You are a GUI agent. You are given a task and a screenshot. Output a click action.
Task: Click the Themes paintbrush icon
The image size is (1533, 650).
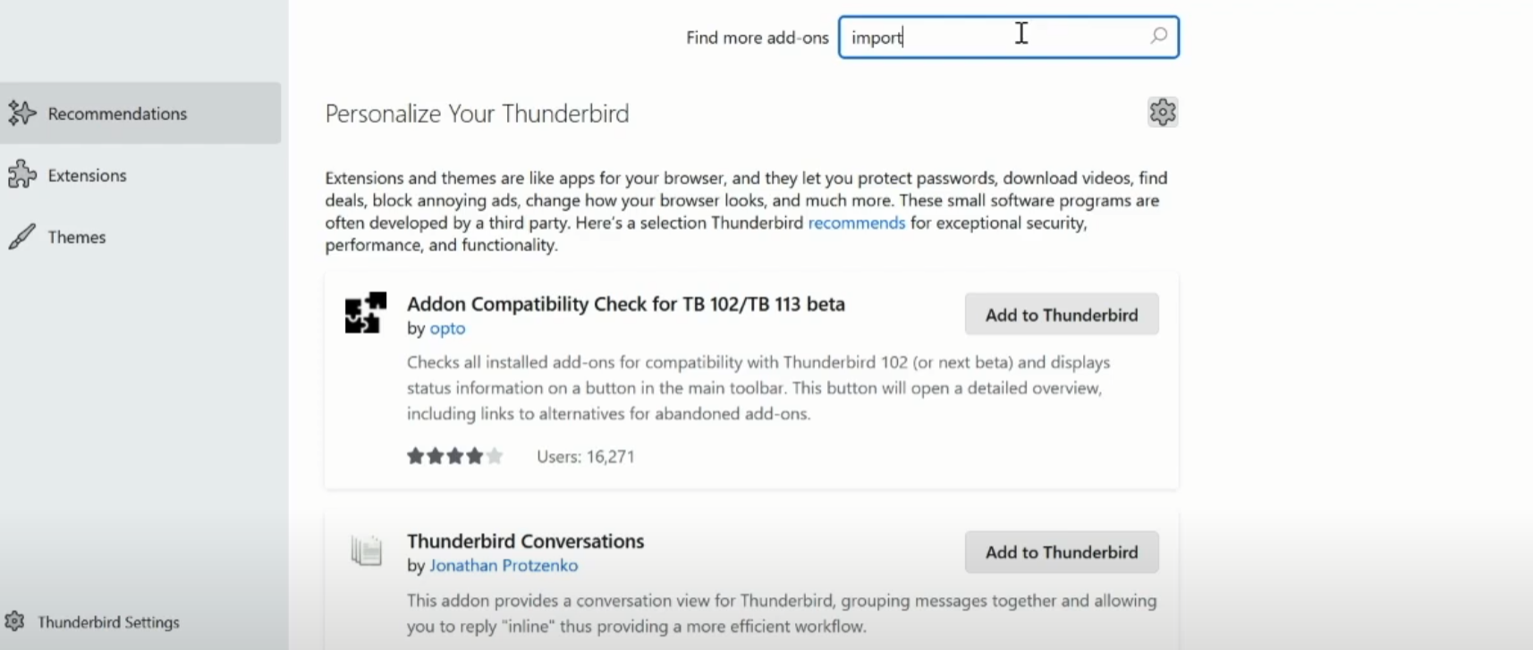22,237
